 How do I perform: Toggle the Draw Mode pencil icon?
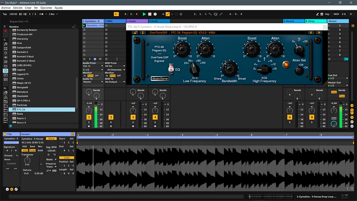[x=318, y=14]
